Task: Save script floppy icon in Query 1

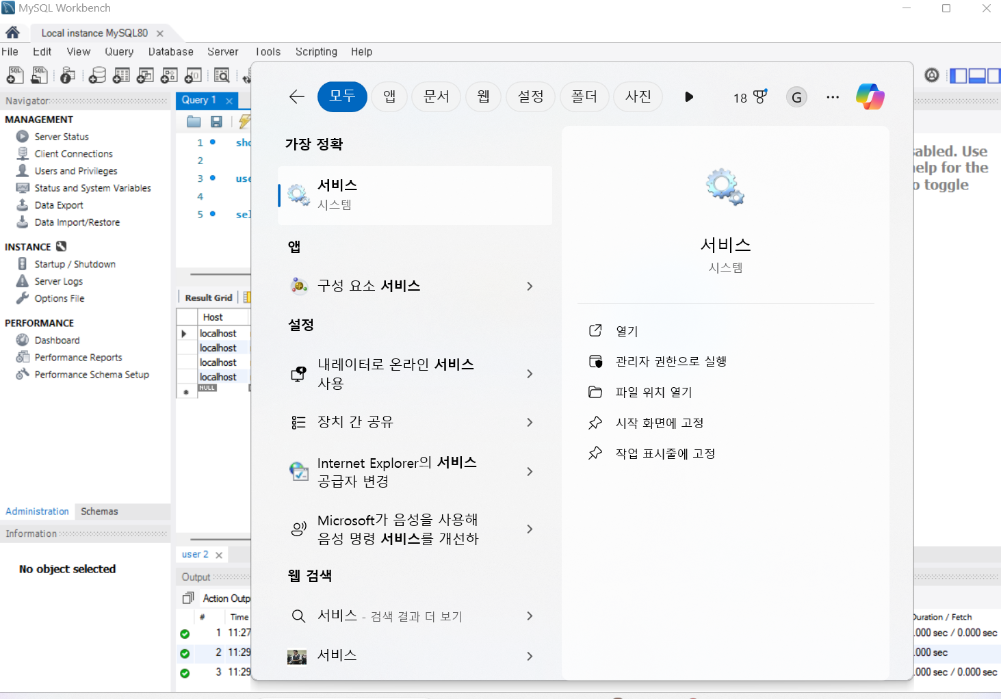Action: coord(216,122)
